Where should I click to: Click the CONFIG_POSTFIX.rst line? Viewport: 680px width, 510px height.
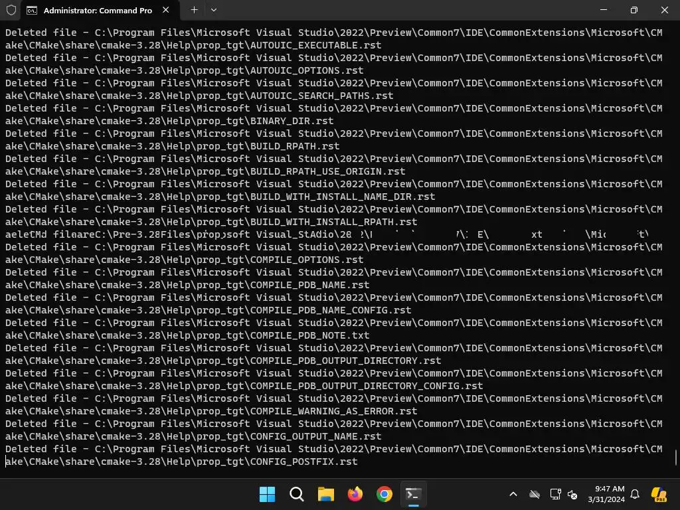[x=181, y=462]
